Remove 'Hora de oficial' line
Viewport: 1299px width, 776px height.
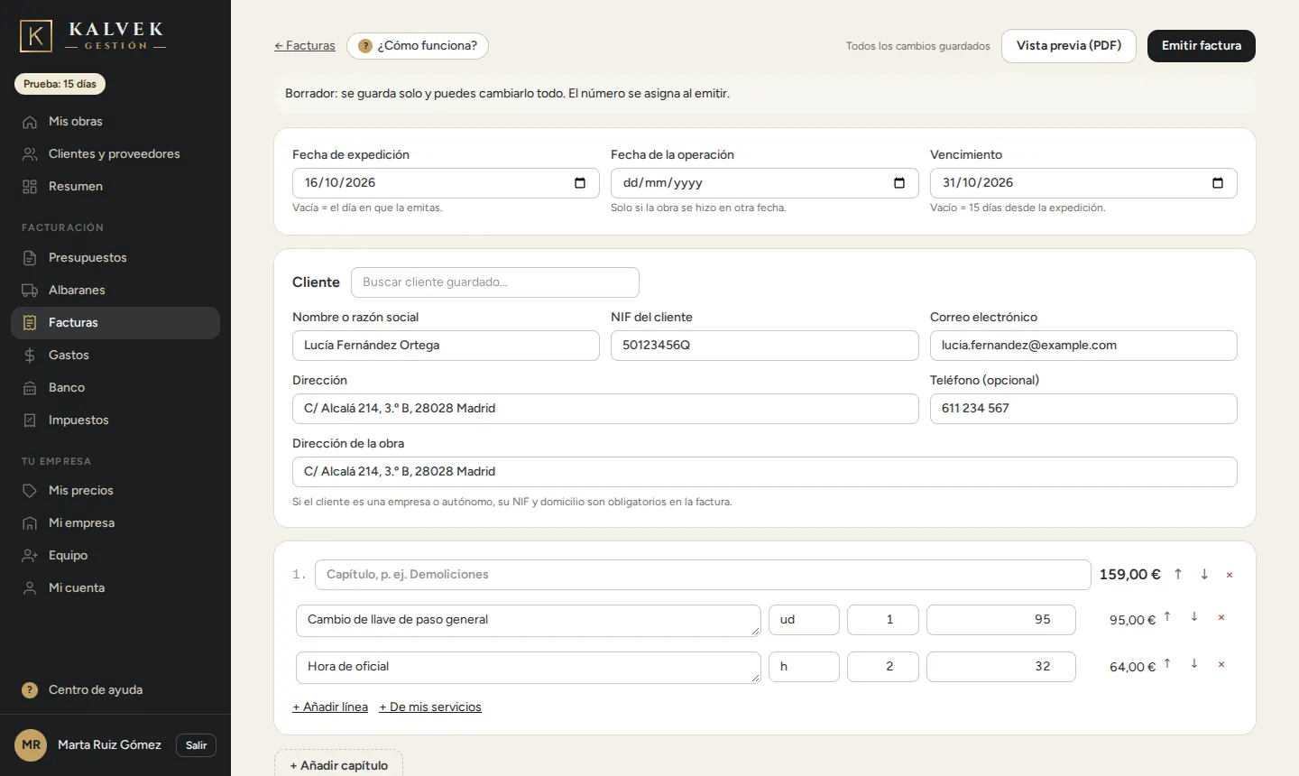[x=1221, y=665]
